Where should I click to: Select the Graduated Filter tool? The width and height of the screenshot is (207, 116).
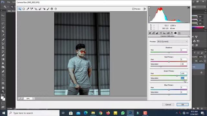[52, 9]
